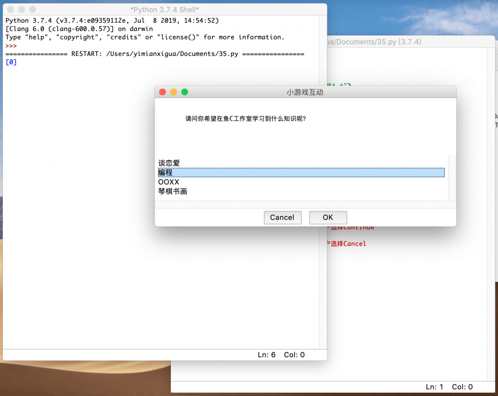The image size is (498, 396).
Task: Focus the Python 3.7.4 Shell title bar
Action: click(164, 10)
